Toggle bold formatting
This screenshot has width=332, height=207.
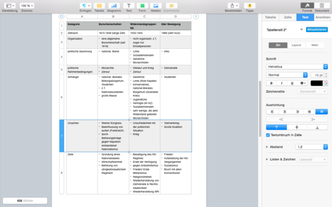point(271,83)
